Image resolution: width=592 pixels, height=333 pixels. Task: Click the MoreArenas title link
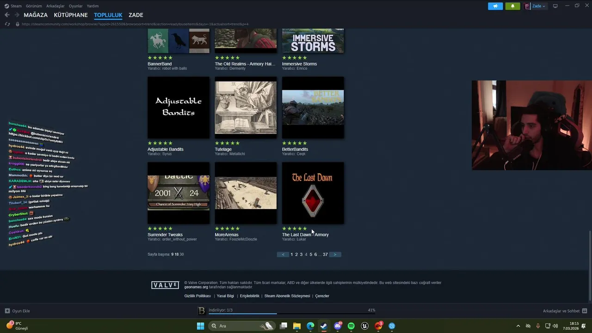point(227,235)
